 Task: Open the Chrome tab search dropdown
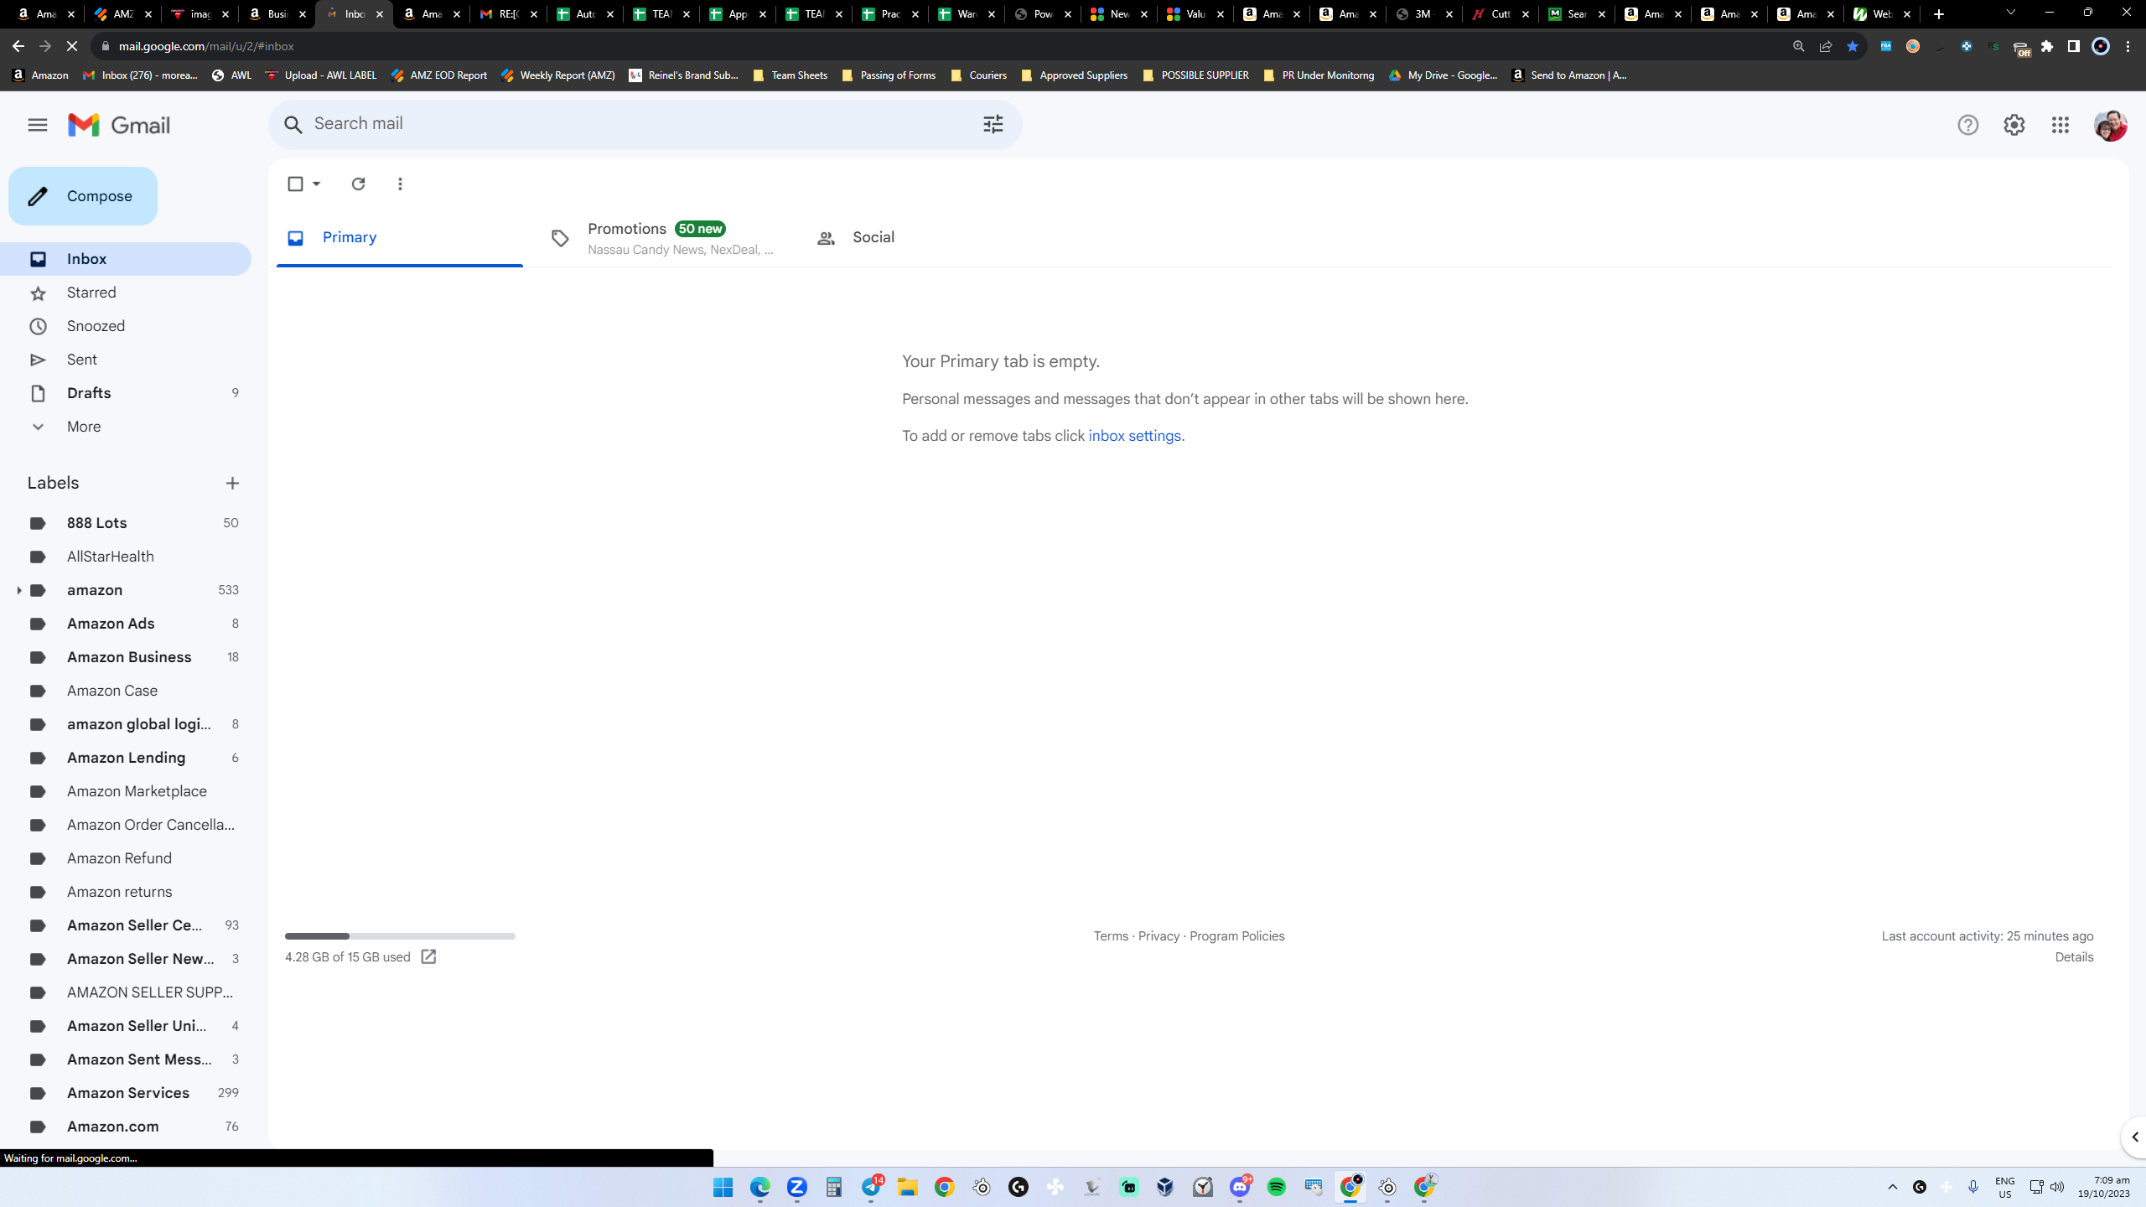[x=2011, y=13]
